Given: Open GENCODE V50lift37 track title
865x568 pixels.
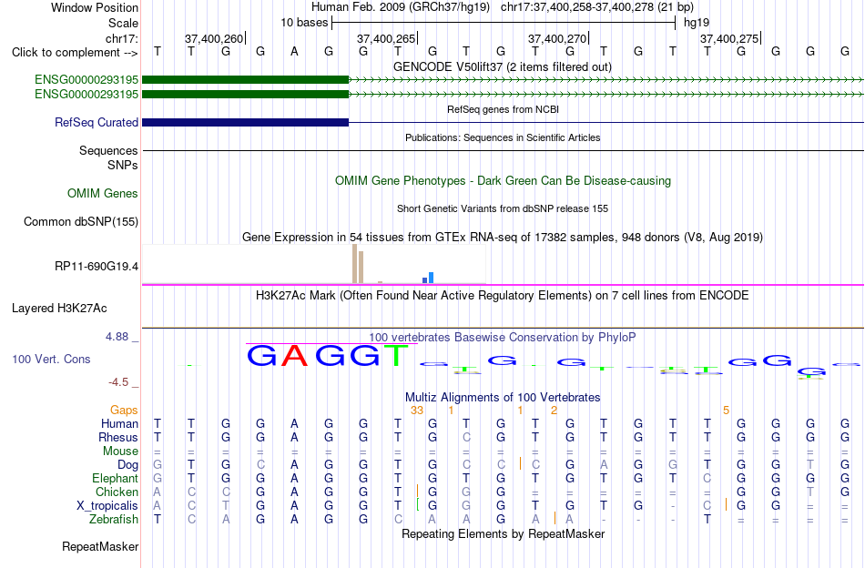Looking at the screenshot, I should click(502, 66).
